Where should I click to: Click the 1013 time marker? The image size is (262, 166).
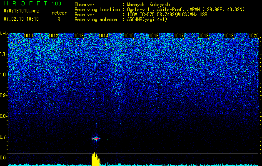click(79, 36)
